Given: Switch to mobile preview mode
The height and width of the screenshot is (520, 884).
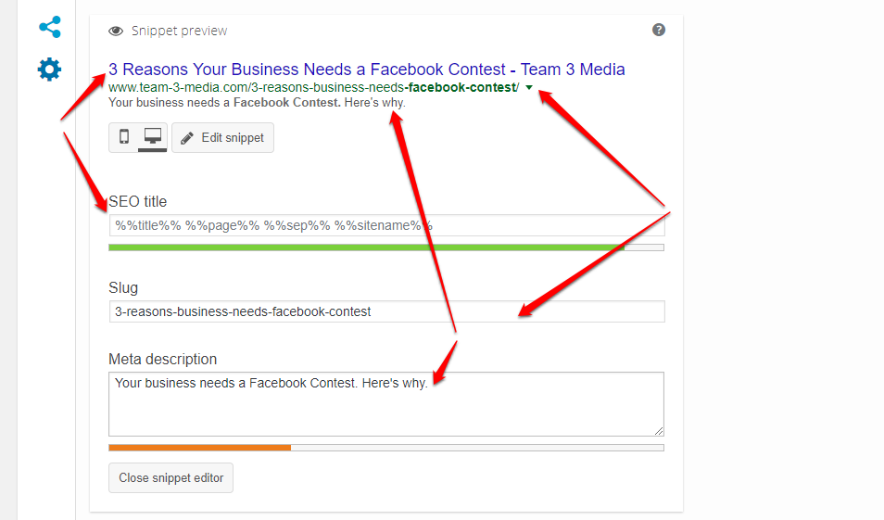Looking at the screenshot, I should [124, 137].
